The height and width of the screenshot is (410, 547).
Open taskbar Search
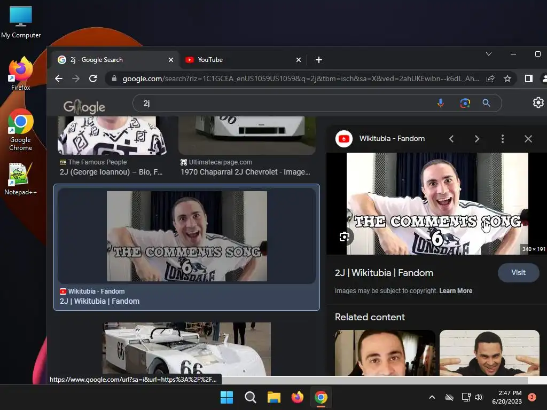[x=250, y=397]
